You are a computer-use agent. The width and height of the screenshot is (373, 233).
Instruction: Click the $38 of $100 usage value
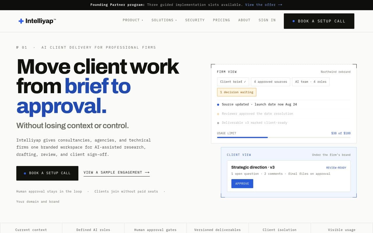(x=341, y=133)
